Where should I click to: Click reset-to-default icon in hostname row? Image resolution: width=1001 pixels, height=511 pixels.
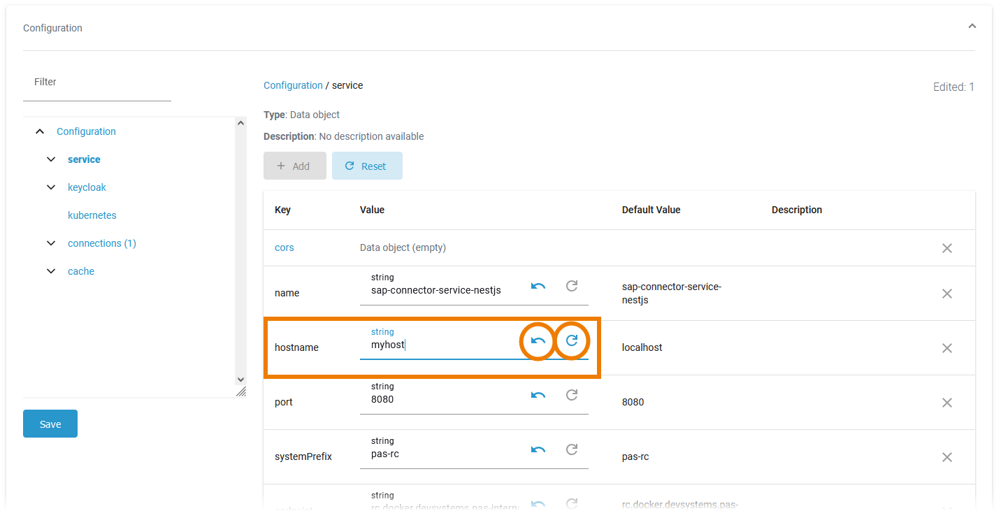(x=572, y=341)
